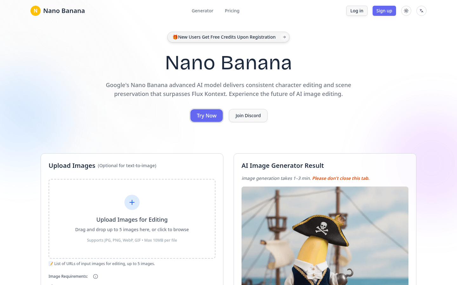Toggle the light/dark theme sun icon
457x285 pixels.
pos(406,11)
